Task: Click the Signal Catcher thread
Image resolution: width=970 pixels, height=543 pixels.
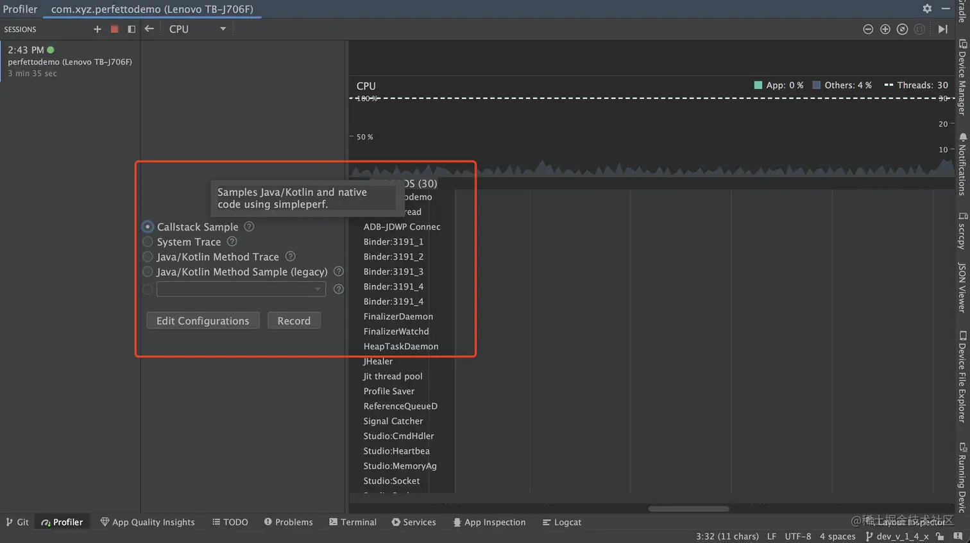Action: pos(393,421)
